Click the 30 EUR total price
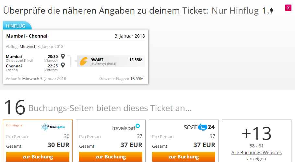The height and width of the screenshot is (162, 295). (58, 145)
